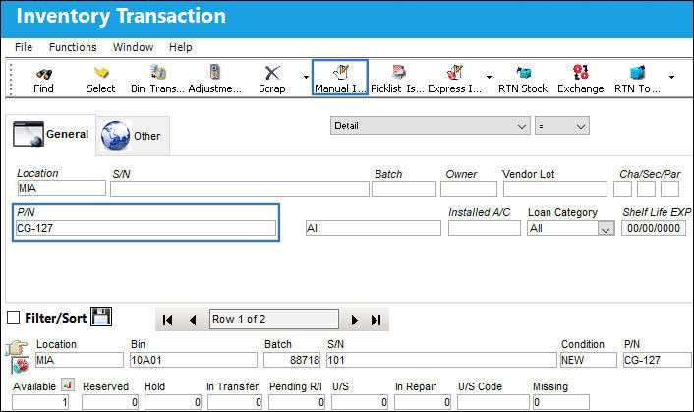This screenshot has width=694, height=412.
Task: Go to the first row
Action: coord(168,320)
